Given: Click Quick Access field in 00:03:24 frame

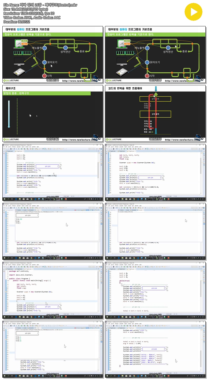Looking at the screenshot, I should point(194,149).
